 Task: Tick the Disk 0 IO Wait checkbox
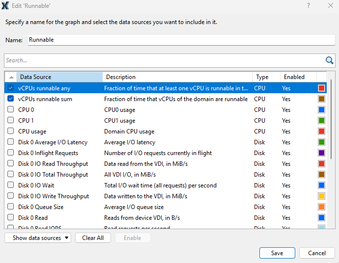(11, 185)
